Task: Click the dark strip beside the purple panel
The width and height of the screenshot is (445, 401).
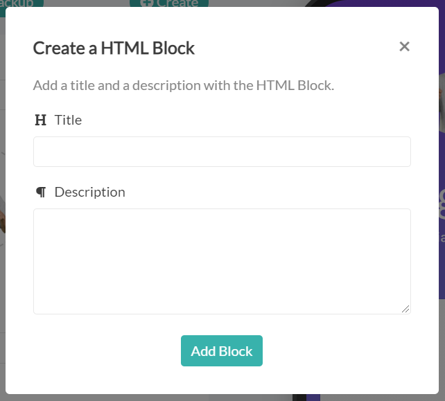Action: coord(299,398)
